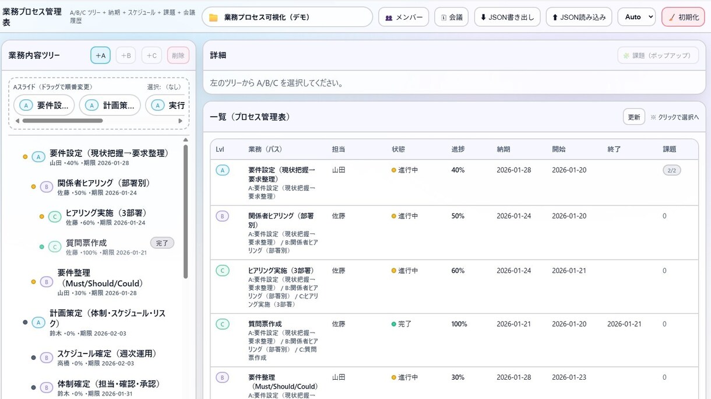
Task: Open the メンバー members dialog
Action: 403,17
